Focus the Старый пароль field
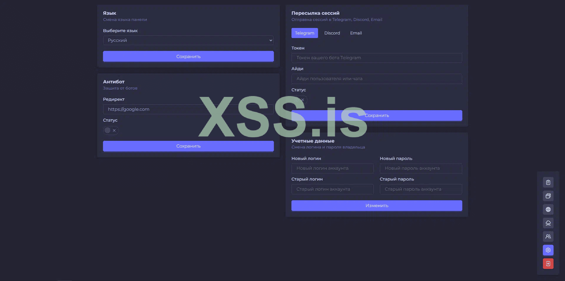The image size is (565, 281). pyautogui.click(x=421, y=189)
